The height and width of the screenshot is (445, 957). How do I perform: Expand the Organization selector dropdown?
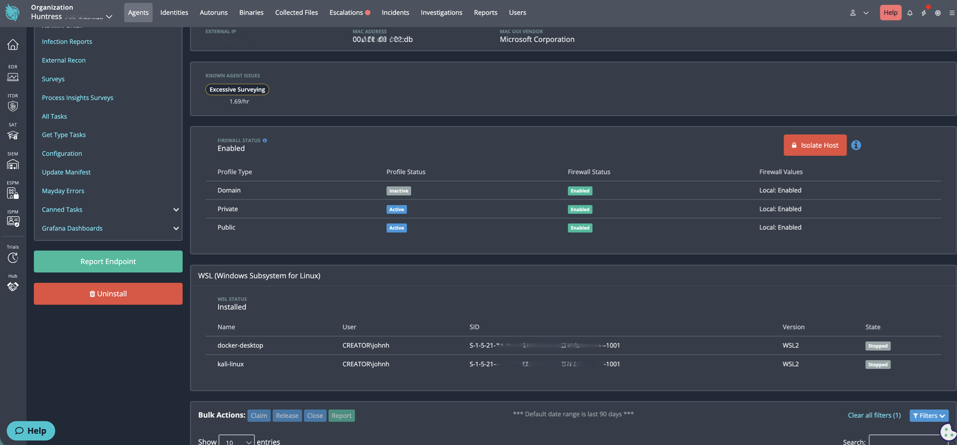pos(109,17)
